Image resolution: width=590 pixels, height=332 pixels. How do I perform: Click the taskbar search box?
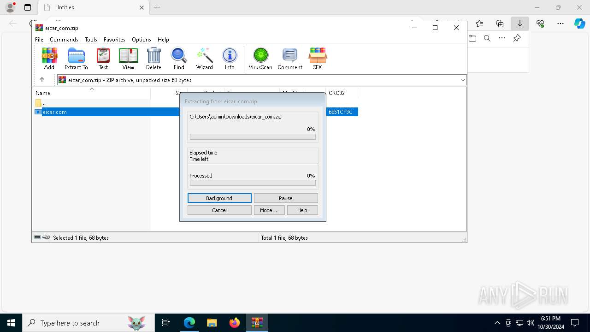88,323
